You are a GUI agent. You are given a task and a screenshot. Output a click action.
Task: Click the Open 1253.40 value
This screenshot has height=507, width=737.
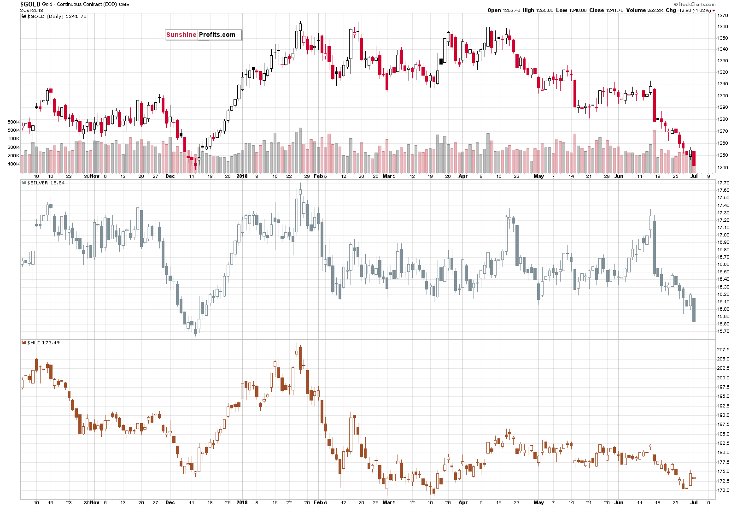(504, 10)
